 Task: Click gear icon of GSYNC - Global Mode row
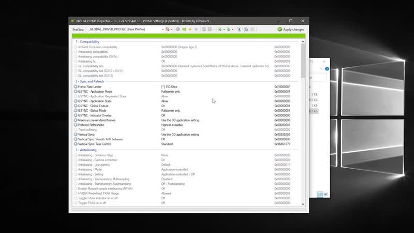pyautogui.click(x=76, y=110)
